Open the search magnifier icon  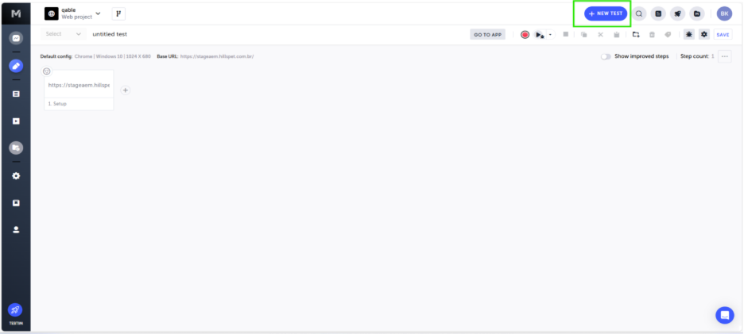[639, 13]
